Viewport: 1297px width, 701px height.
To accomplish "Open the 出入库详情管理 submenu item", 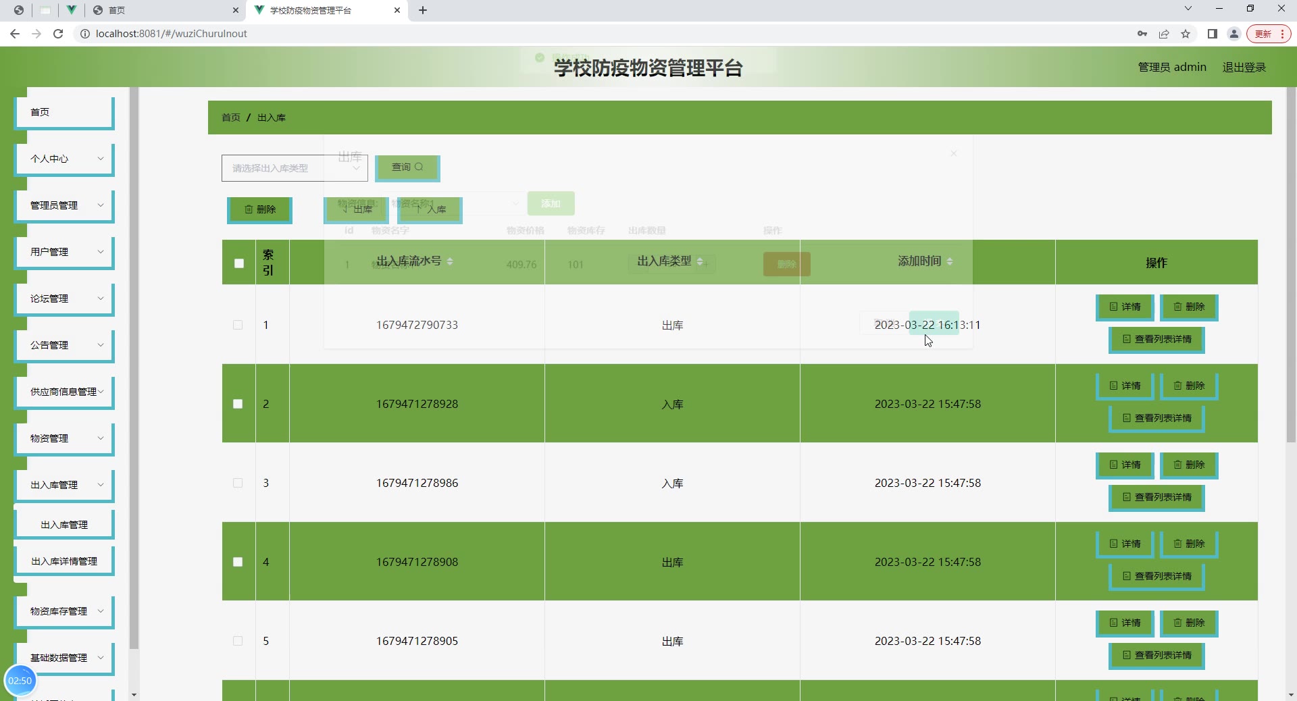I will pyautogui.click(x=64, y=561).
